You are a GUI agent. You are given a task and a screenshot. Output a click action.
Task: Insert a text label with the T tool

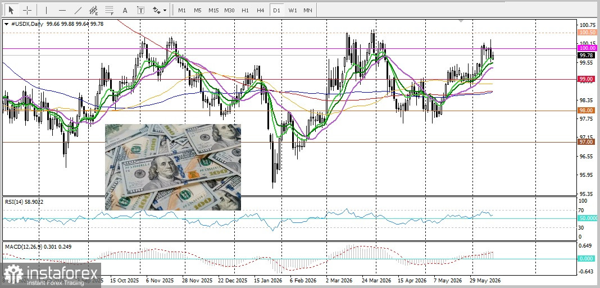pyautogui.click(x=141, y=10)
